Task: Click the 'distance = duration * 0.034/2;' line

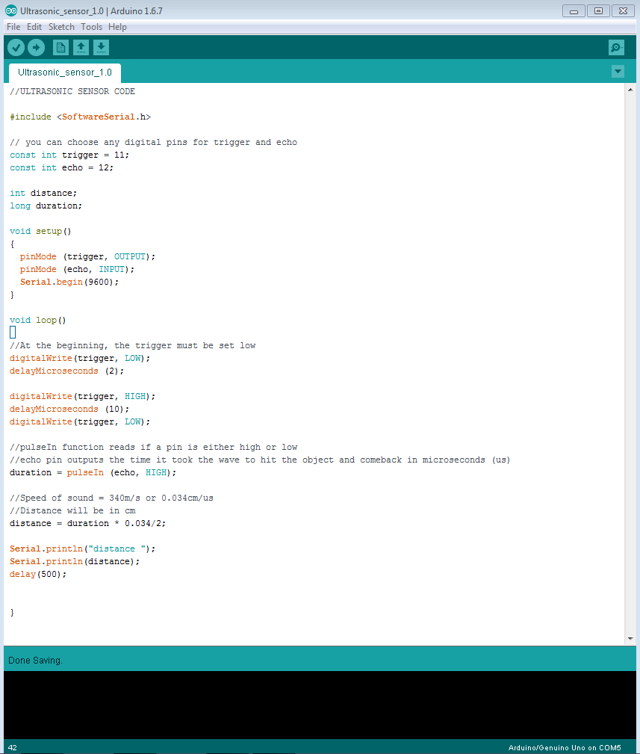Action: click(87, 523)
